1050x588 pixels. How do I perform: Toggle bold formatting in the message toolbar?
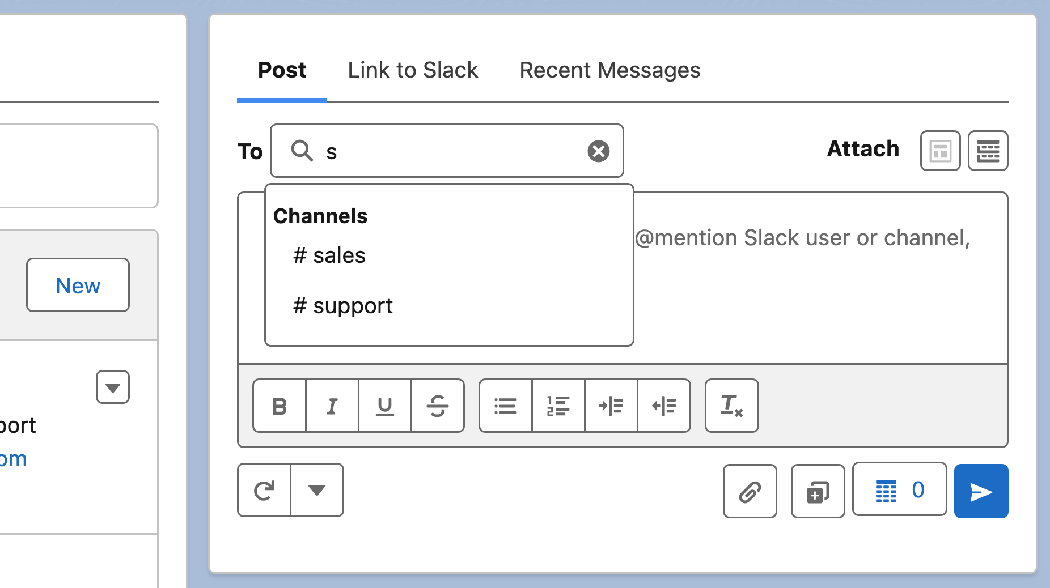[278, 406]
